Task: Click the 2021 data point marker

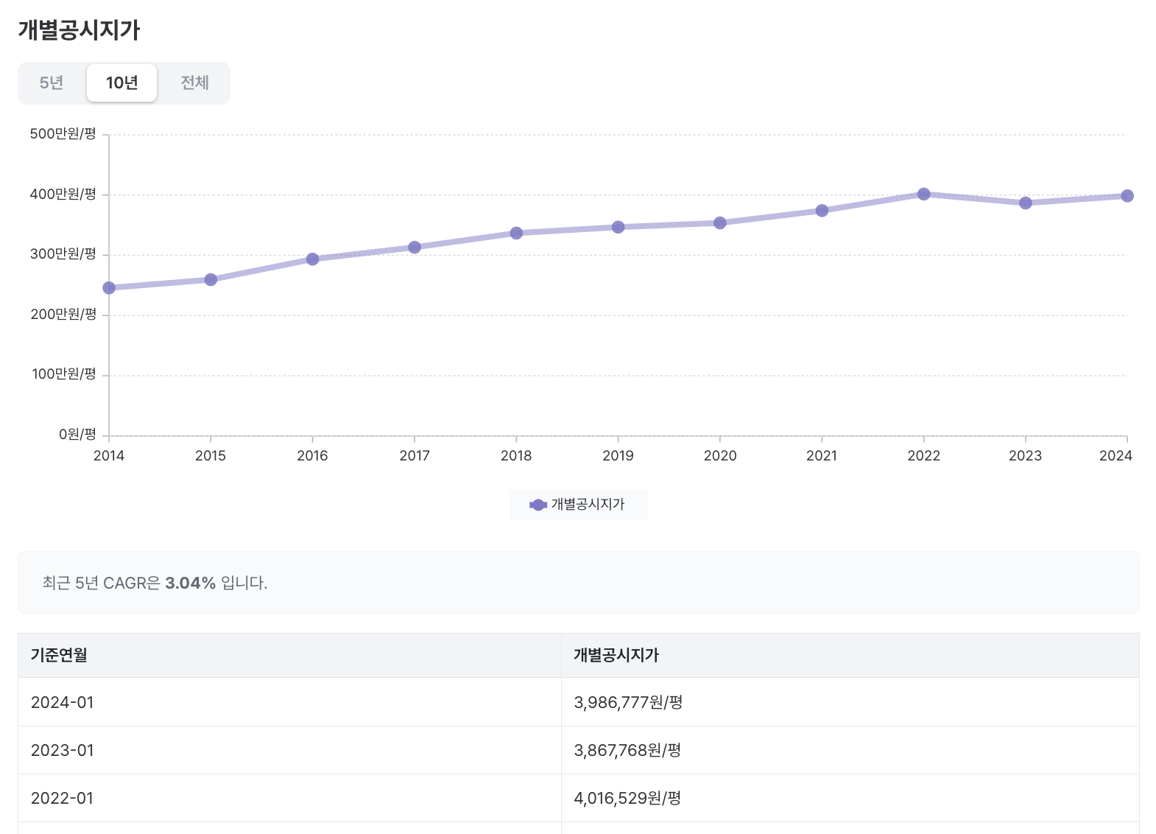Action: click(822, 211)
